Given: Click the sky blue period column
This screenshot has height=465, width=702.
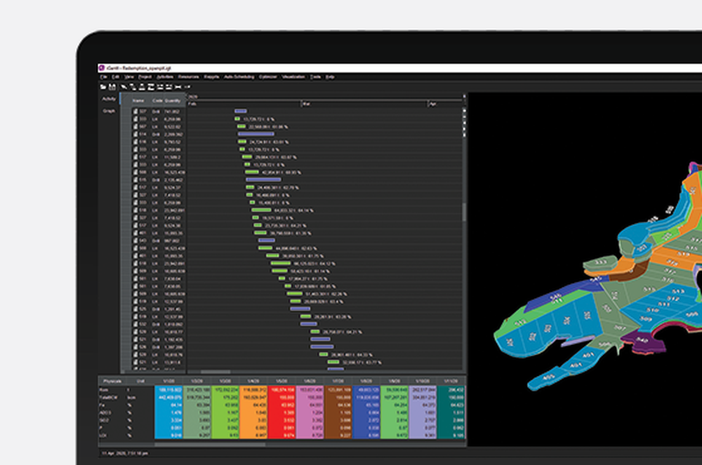Looking at the screenshot, I should (x=168, y=412).
